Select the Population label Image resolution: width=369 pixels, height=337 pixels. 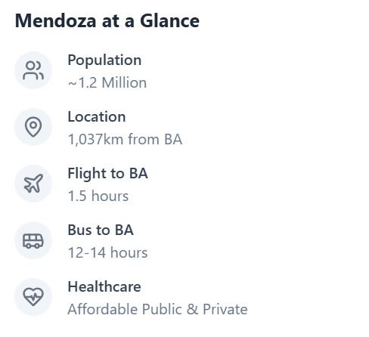click(104, 60)
